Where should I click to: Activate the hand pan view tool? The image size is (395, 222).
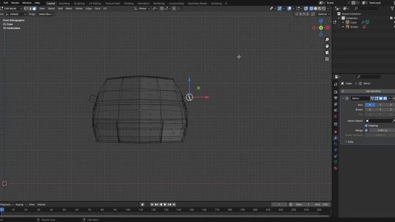(x=327, y=46)
